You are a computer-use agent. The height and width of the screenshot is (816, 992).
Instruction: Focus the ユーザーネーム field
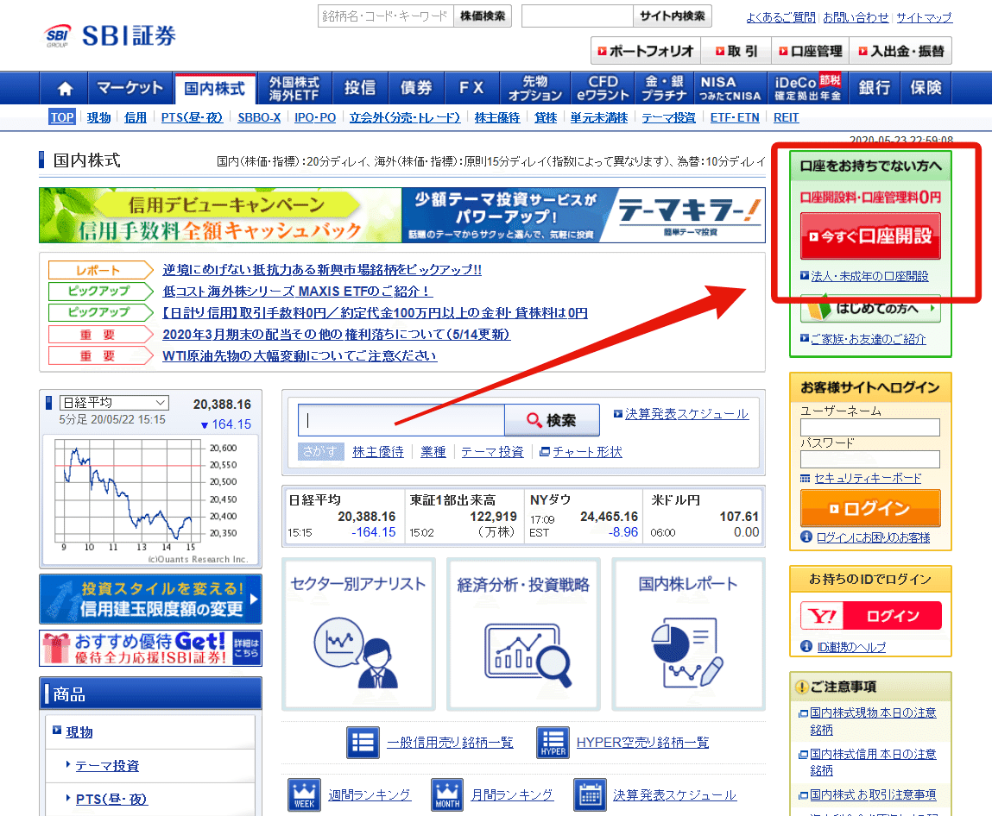[870, 428]
